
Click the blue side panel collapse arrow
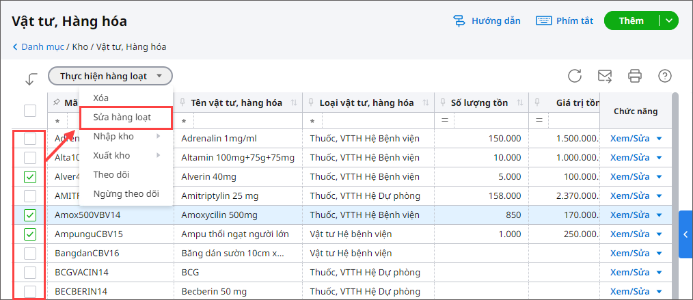[685, 234]
